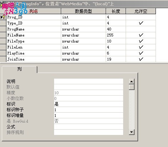Click the 长度 column header

116,11
